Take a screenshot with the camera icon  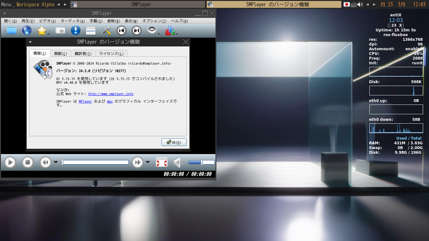coord(60,30)
